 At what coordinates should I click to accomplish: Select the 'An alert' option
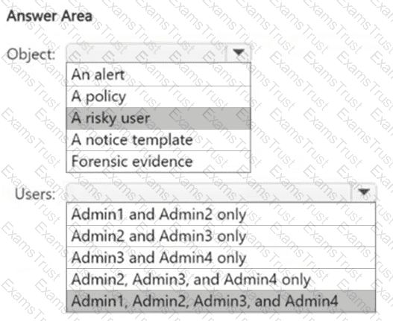158,74
